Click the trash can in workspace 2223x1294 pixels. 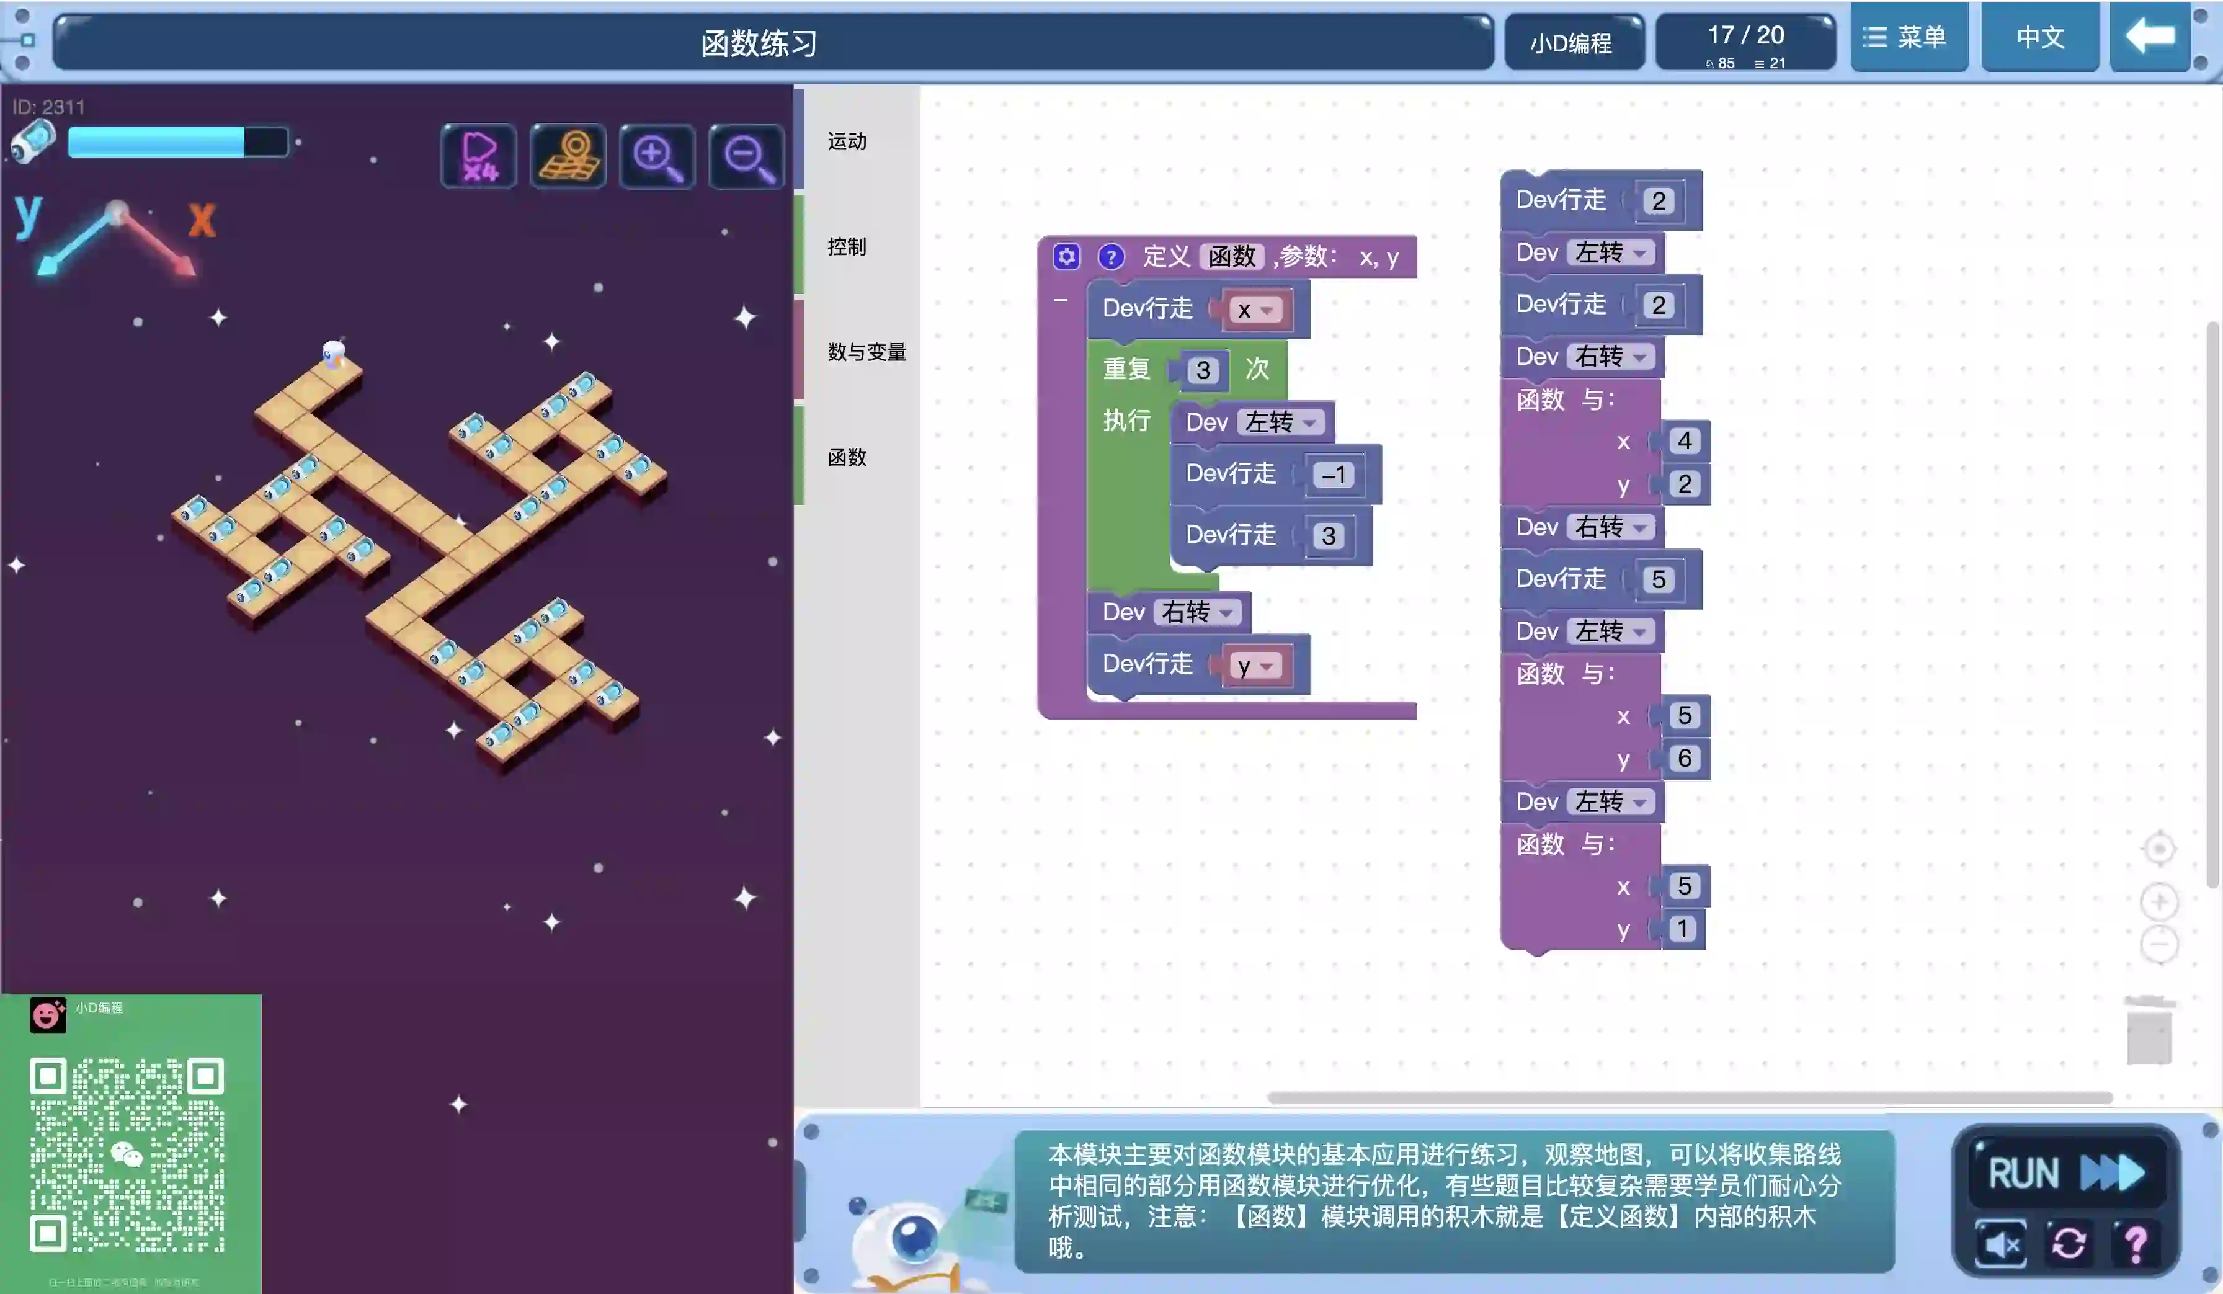tap(2149, 1030)
